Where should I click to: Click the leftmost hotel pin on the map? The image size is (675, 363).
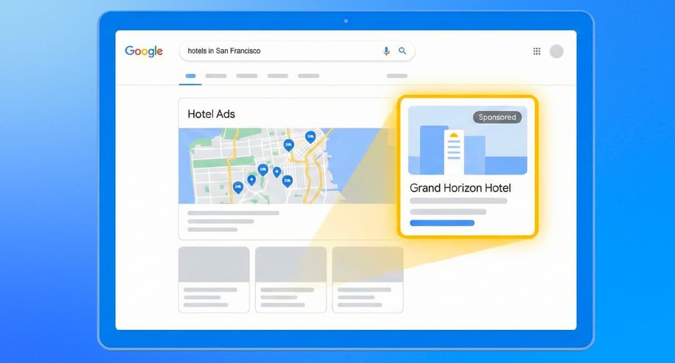(x=238, y=186)
